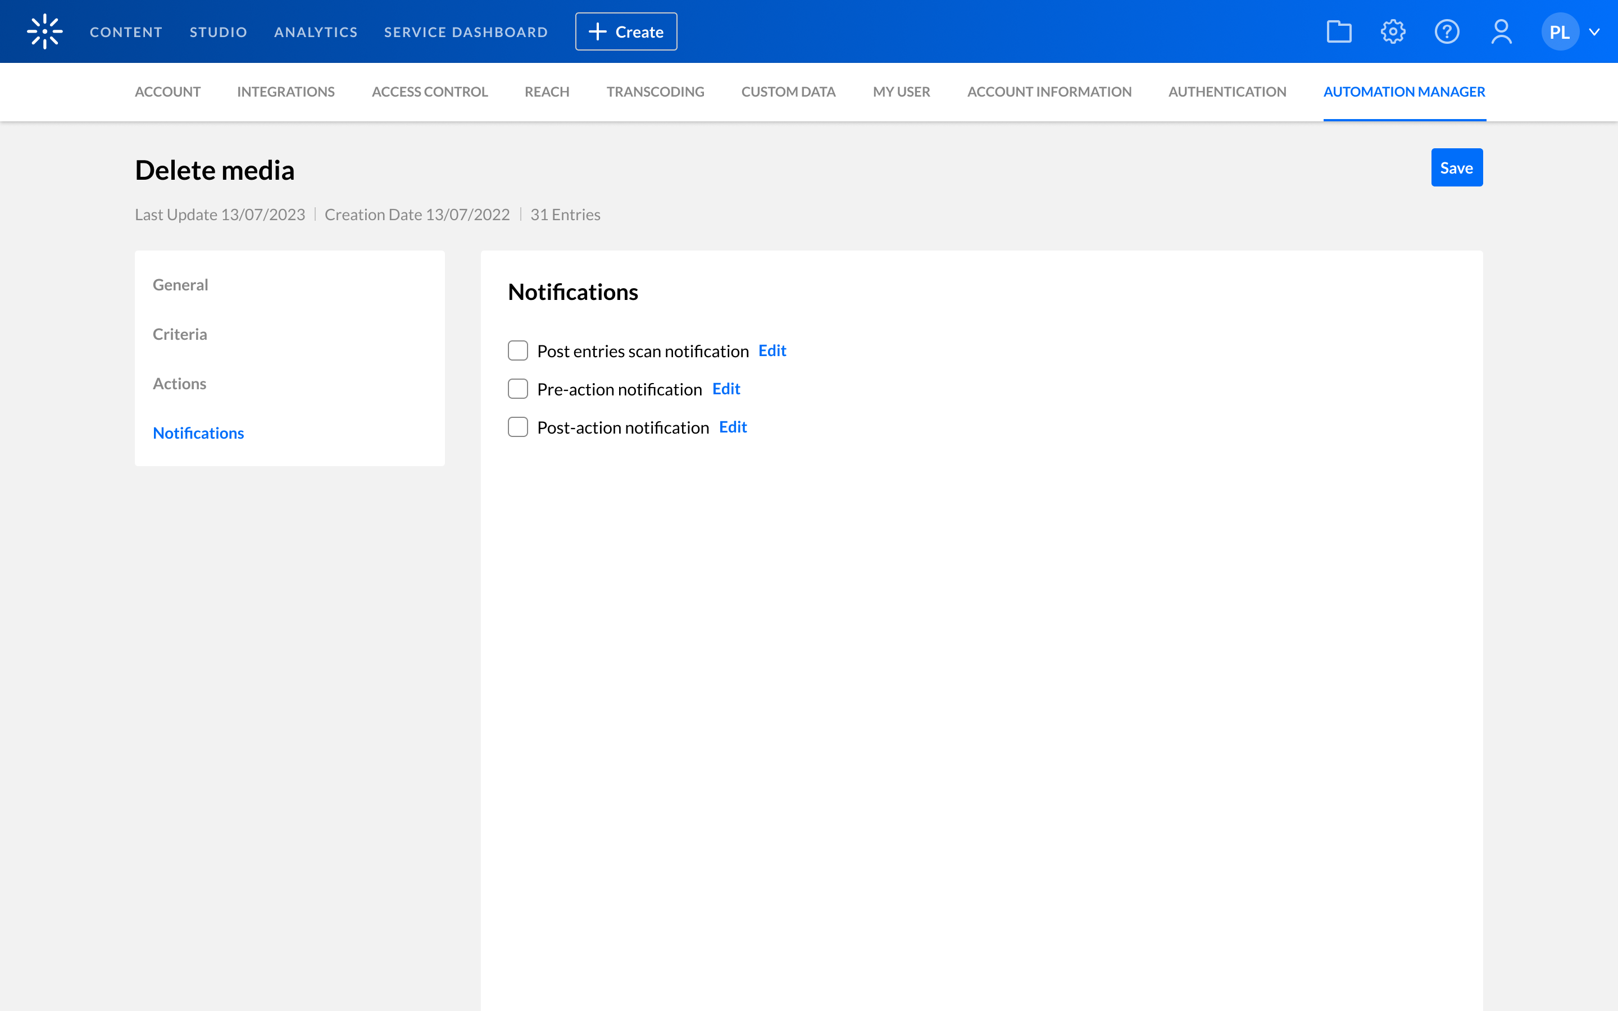Click the Kaltura sunburst logo

45,31
